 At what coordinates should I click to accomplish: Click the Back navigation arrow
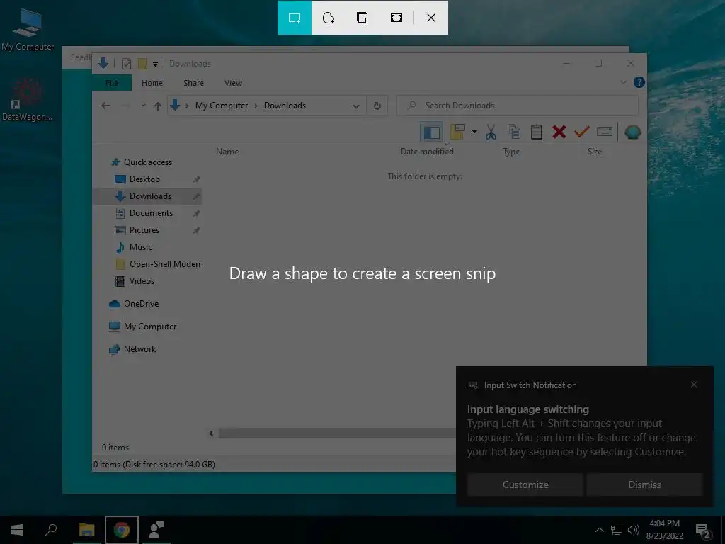105,106
